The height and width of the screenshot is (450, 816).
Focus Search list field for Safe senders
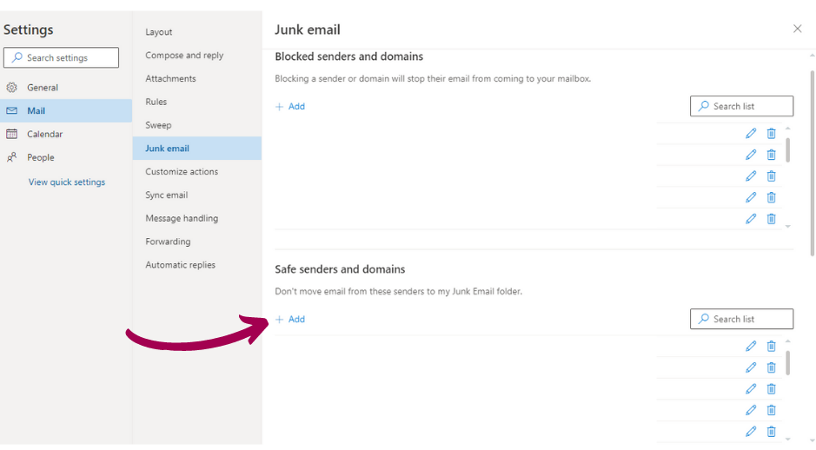click(741, 319)
